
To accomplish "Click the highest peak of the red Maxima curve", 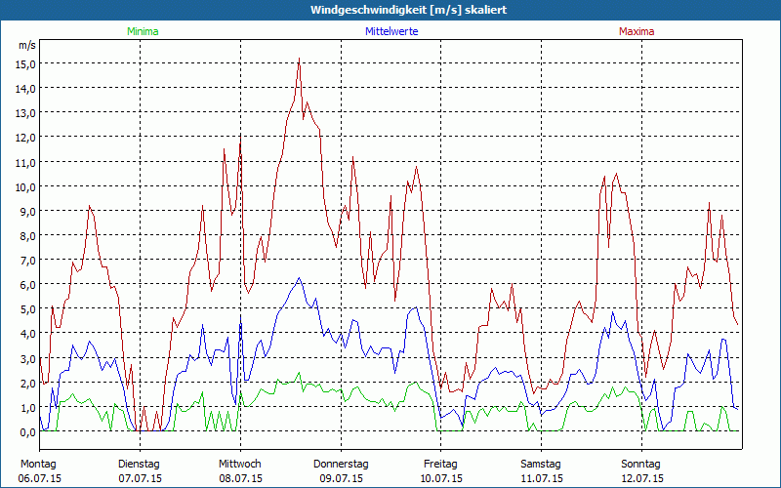I will tap(299, 59).
